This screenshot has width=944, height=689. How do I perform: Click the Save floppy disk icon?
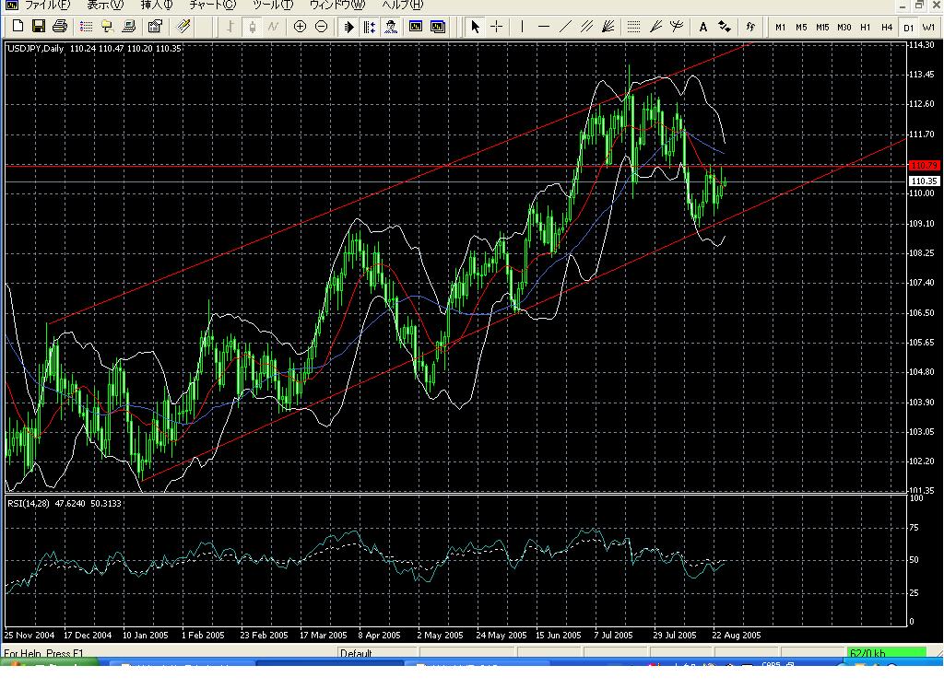[x=39, y=27]
